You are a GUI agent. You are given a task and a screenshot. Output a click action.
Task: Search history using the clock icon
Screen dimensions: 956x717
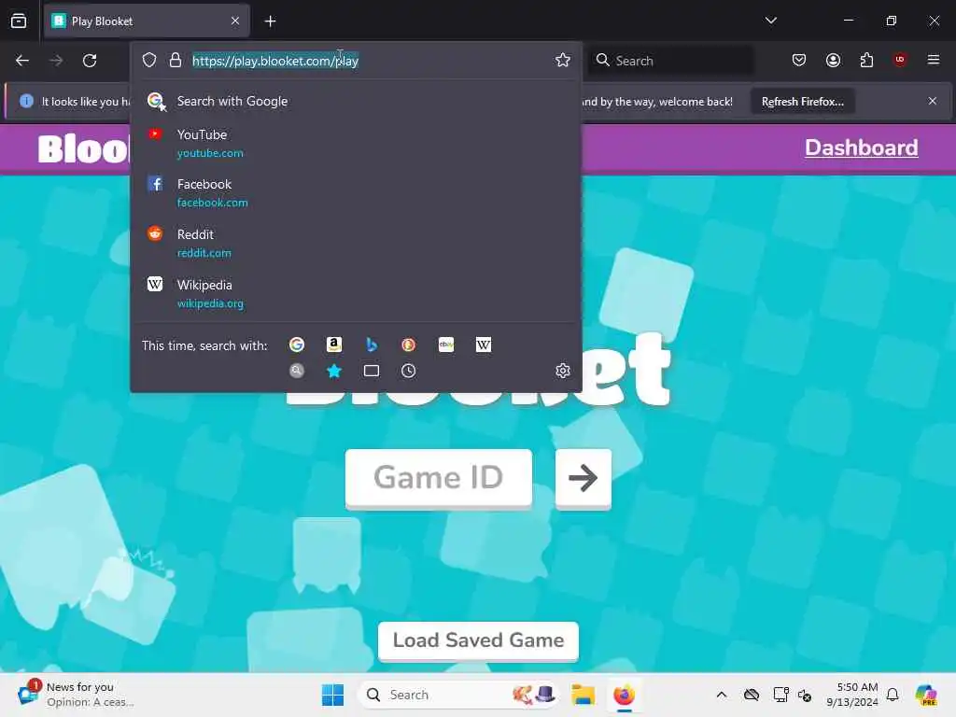[409, 371]
